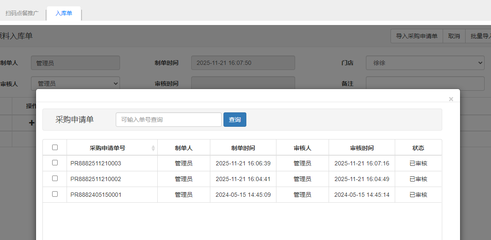Expand the 审核人 dropdown

75,84
